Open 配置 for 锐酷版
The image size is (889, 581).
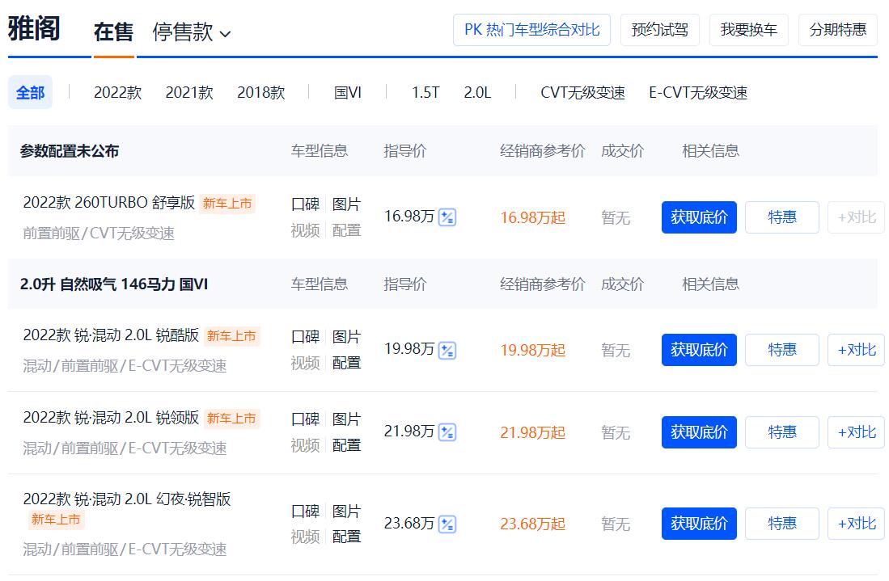pos(346,362)
